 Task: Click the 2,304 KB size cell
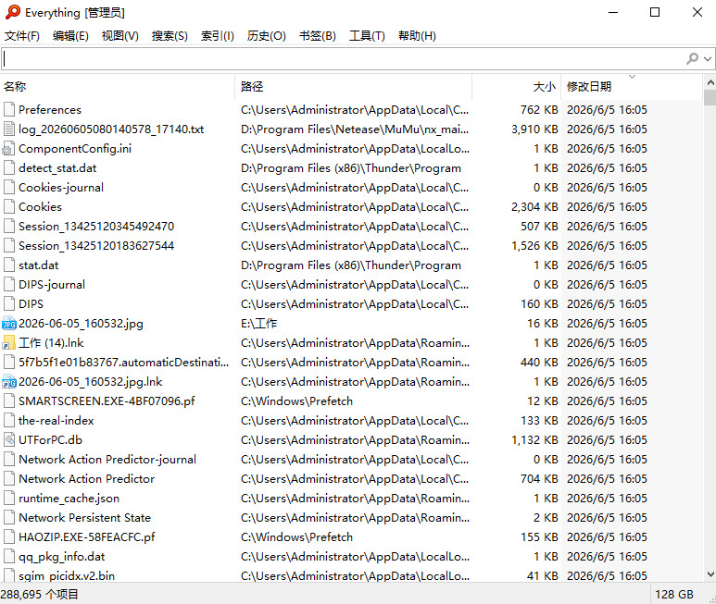click(x=534, y=207)
